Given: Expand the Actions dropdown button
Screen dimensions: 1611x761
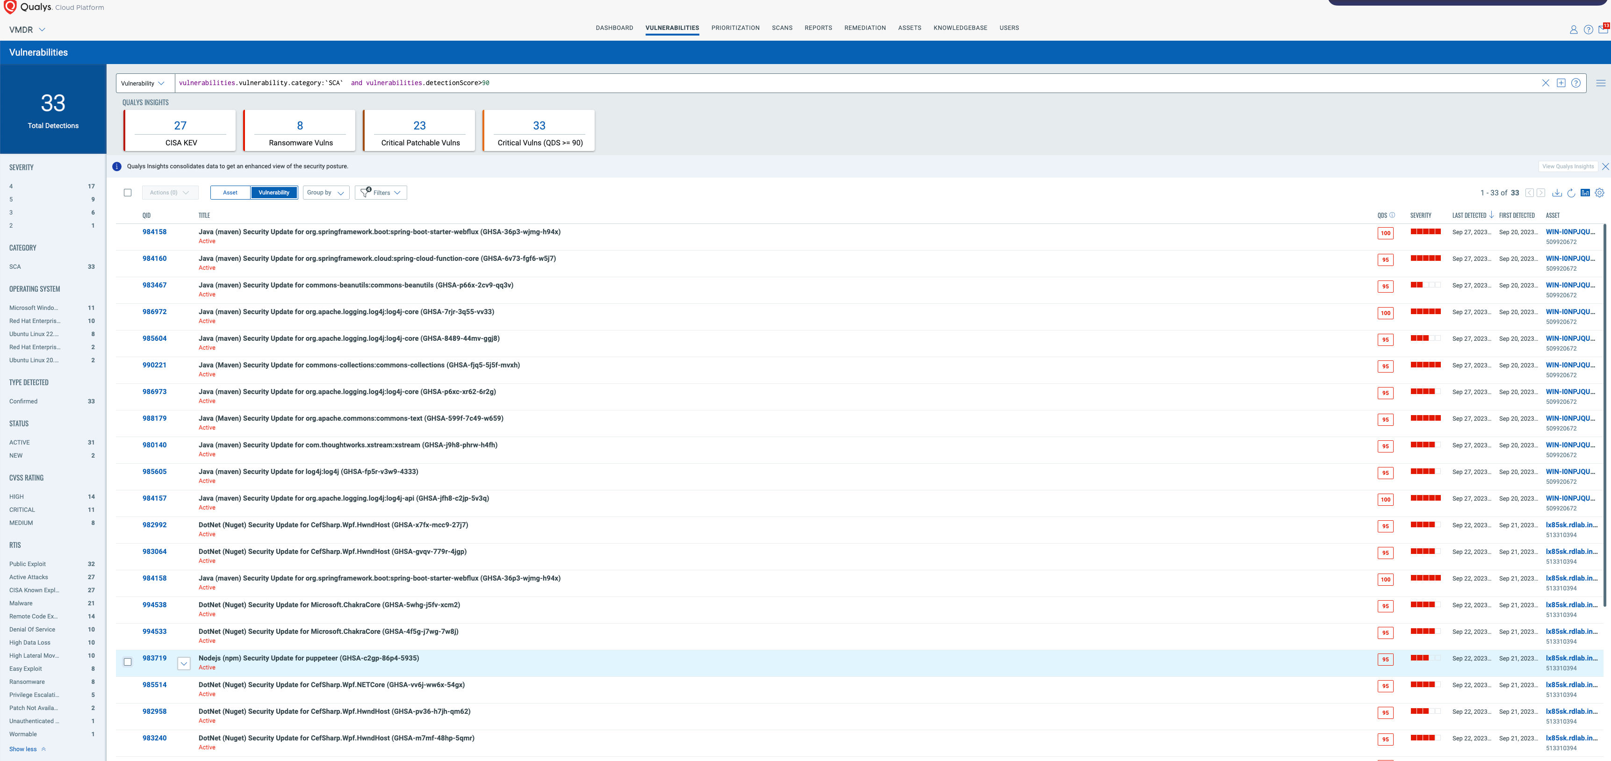Looking at the screenshot, I should (x=168, y=192).
